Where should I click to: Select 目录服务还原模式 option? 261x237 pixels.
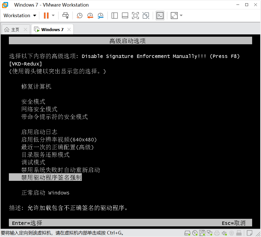45,155
